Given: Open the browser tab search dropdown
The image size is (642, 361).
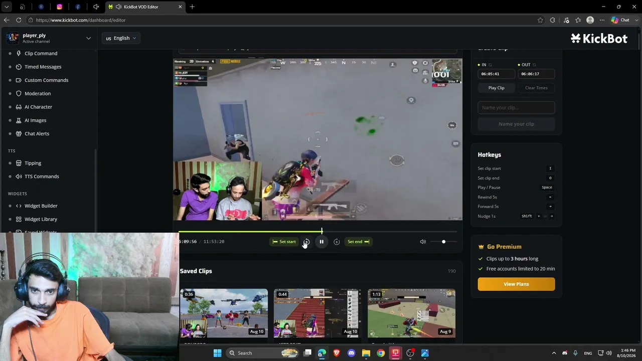Looking at the screenshot, I should (x=7, y=7).
